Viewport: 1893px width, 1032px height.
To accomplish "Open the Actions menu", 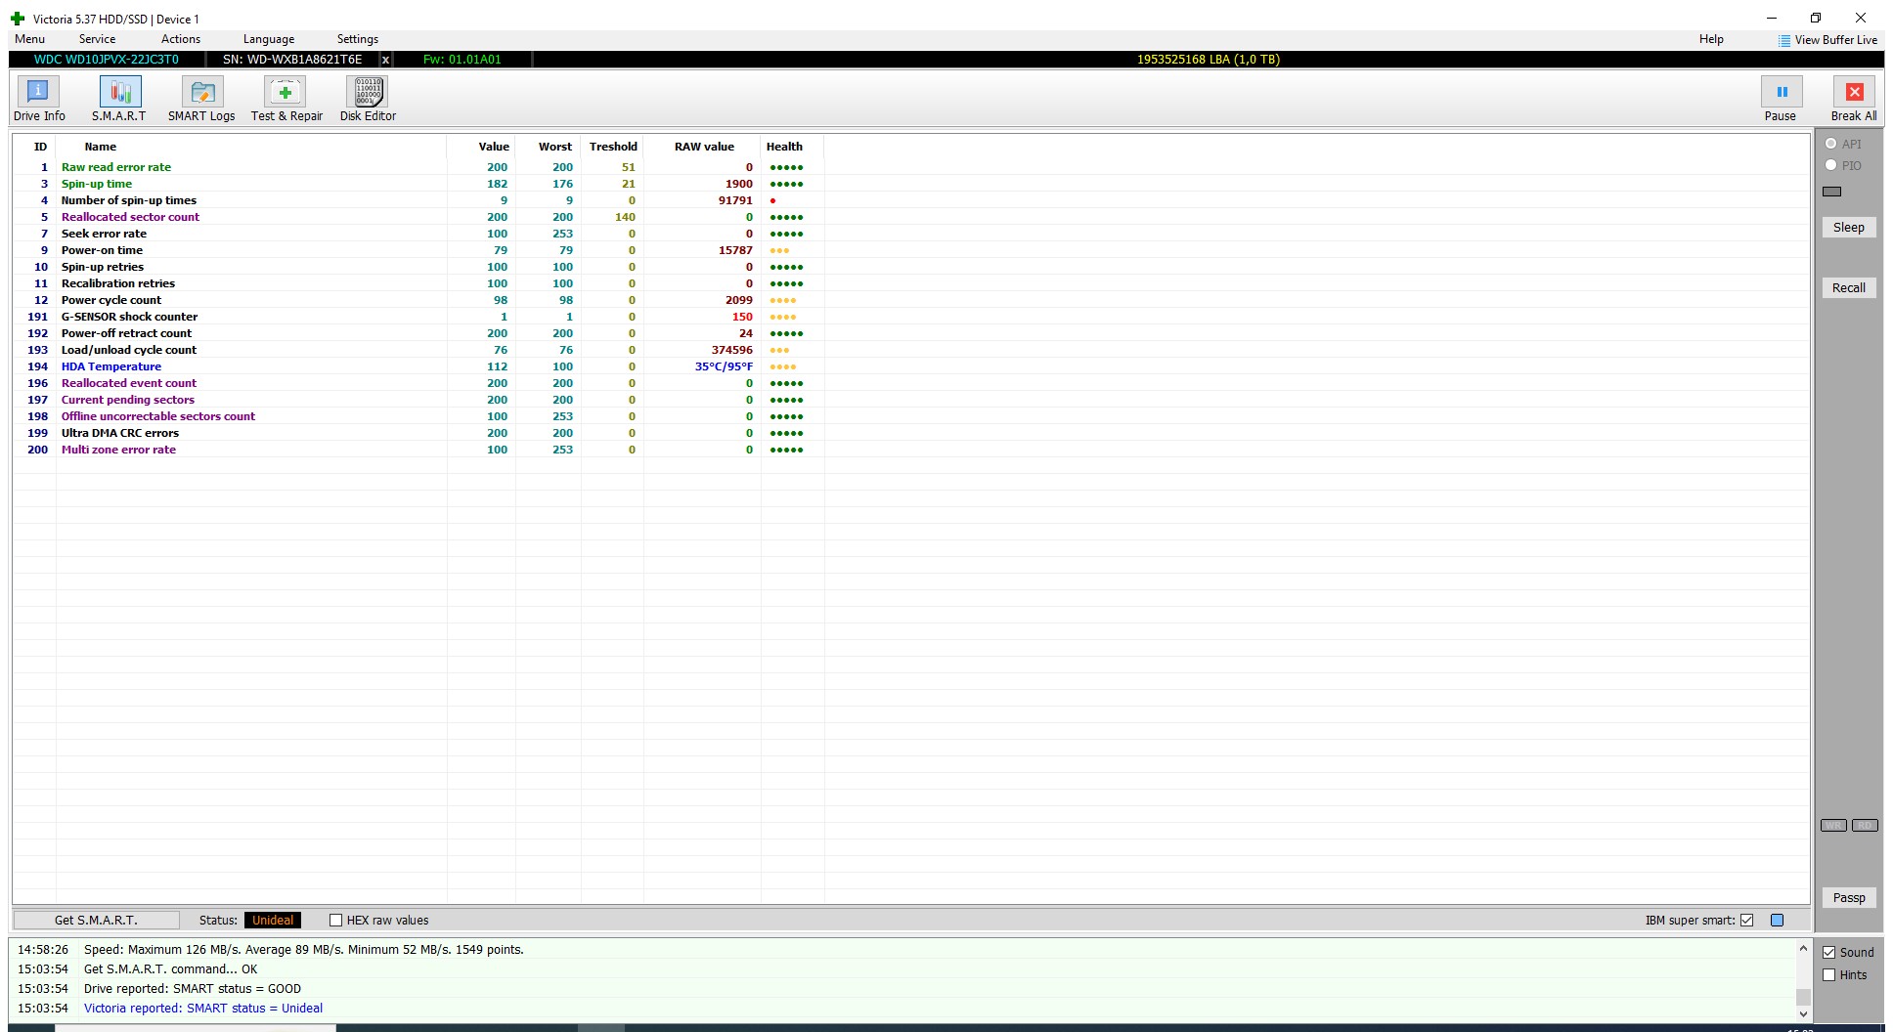I will (x=181, y=39).
